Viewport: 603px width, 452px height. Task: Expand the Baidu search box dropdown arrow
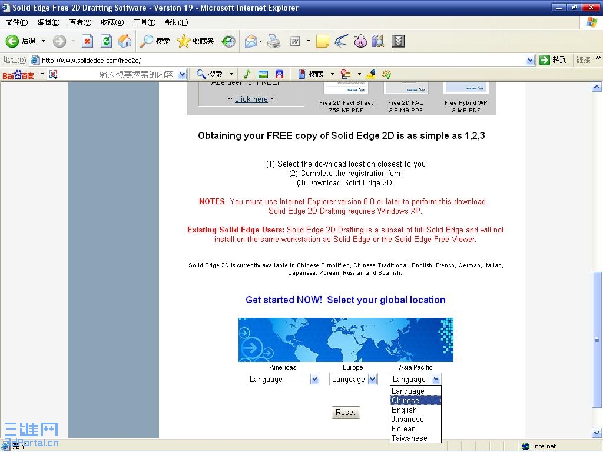(x=183, y=74)
